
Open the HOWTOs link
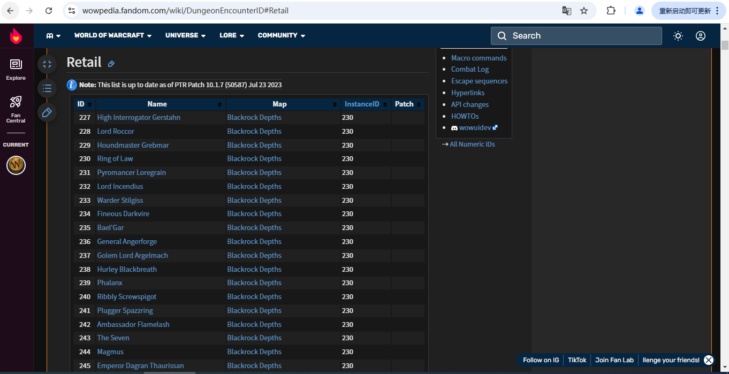465,116
